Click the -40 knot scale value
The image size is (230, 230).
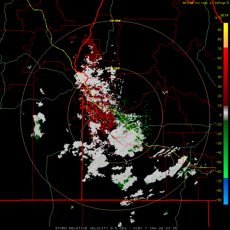click(218, 153)
